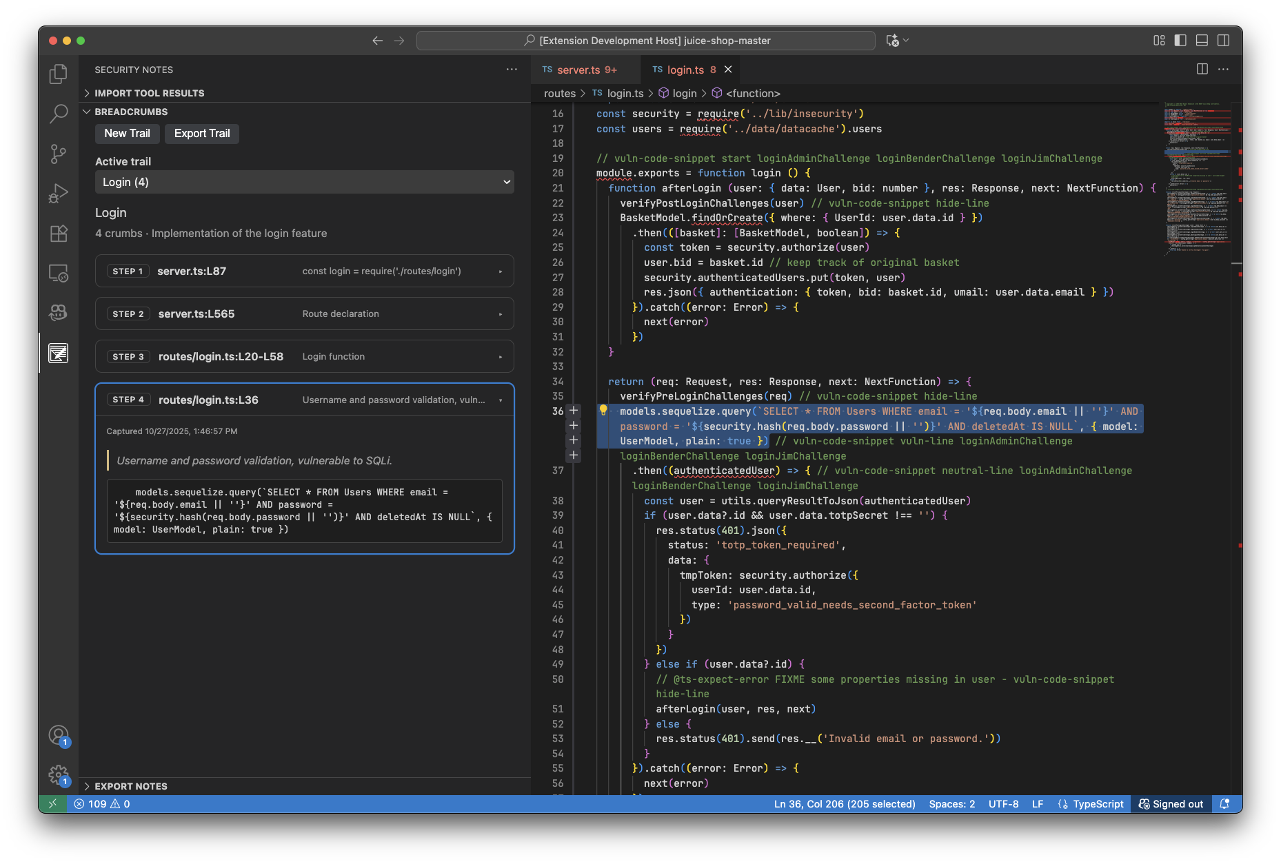Screen dimensions: 1281x864
Task: Expand Step 3 routes/login.ts:L20-L58 crumb
Action: (x=304, y=356)
